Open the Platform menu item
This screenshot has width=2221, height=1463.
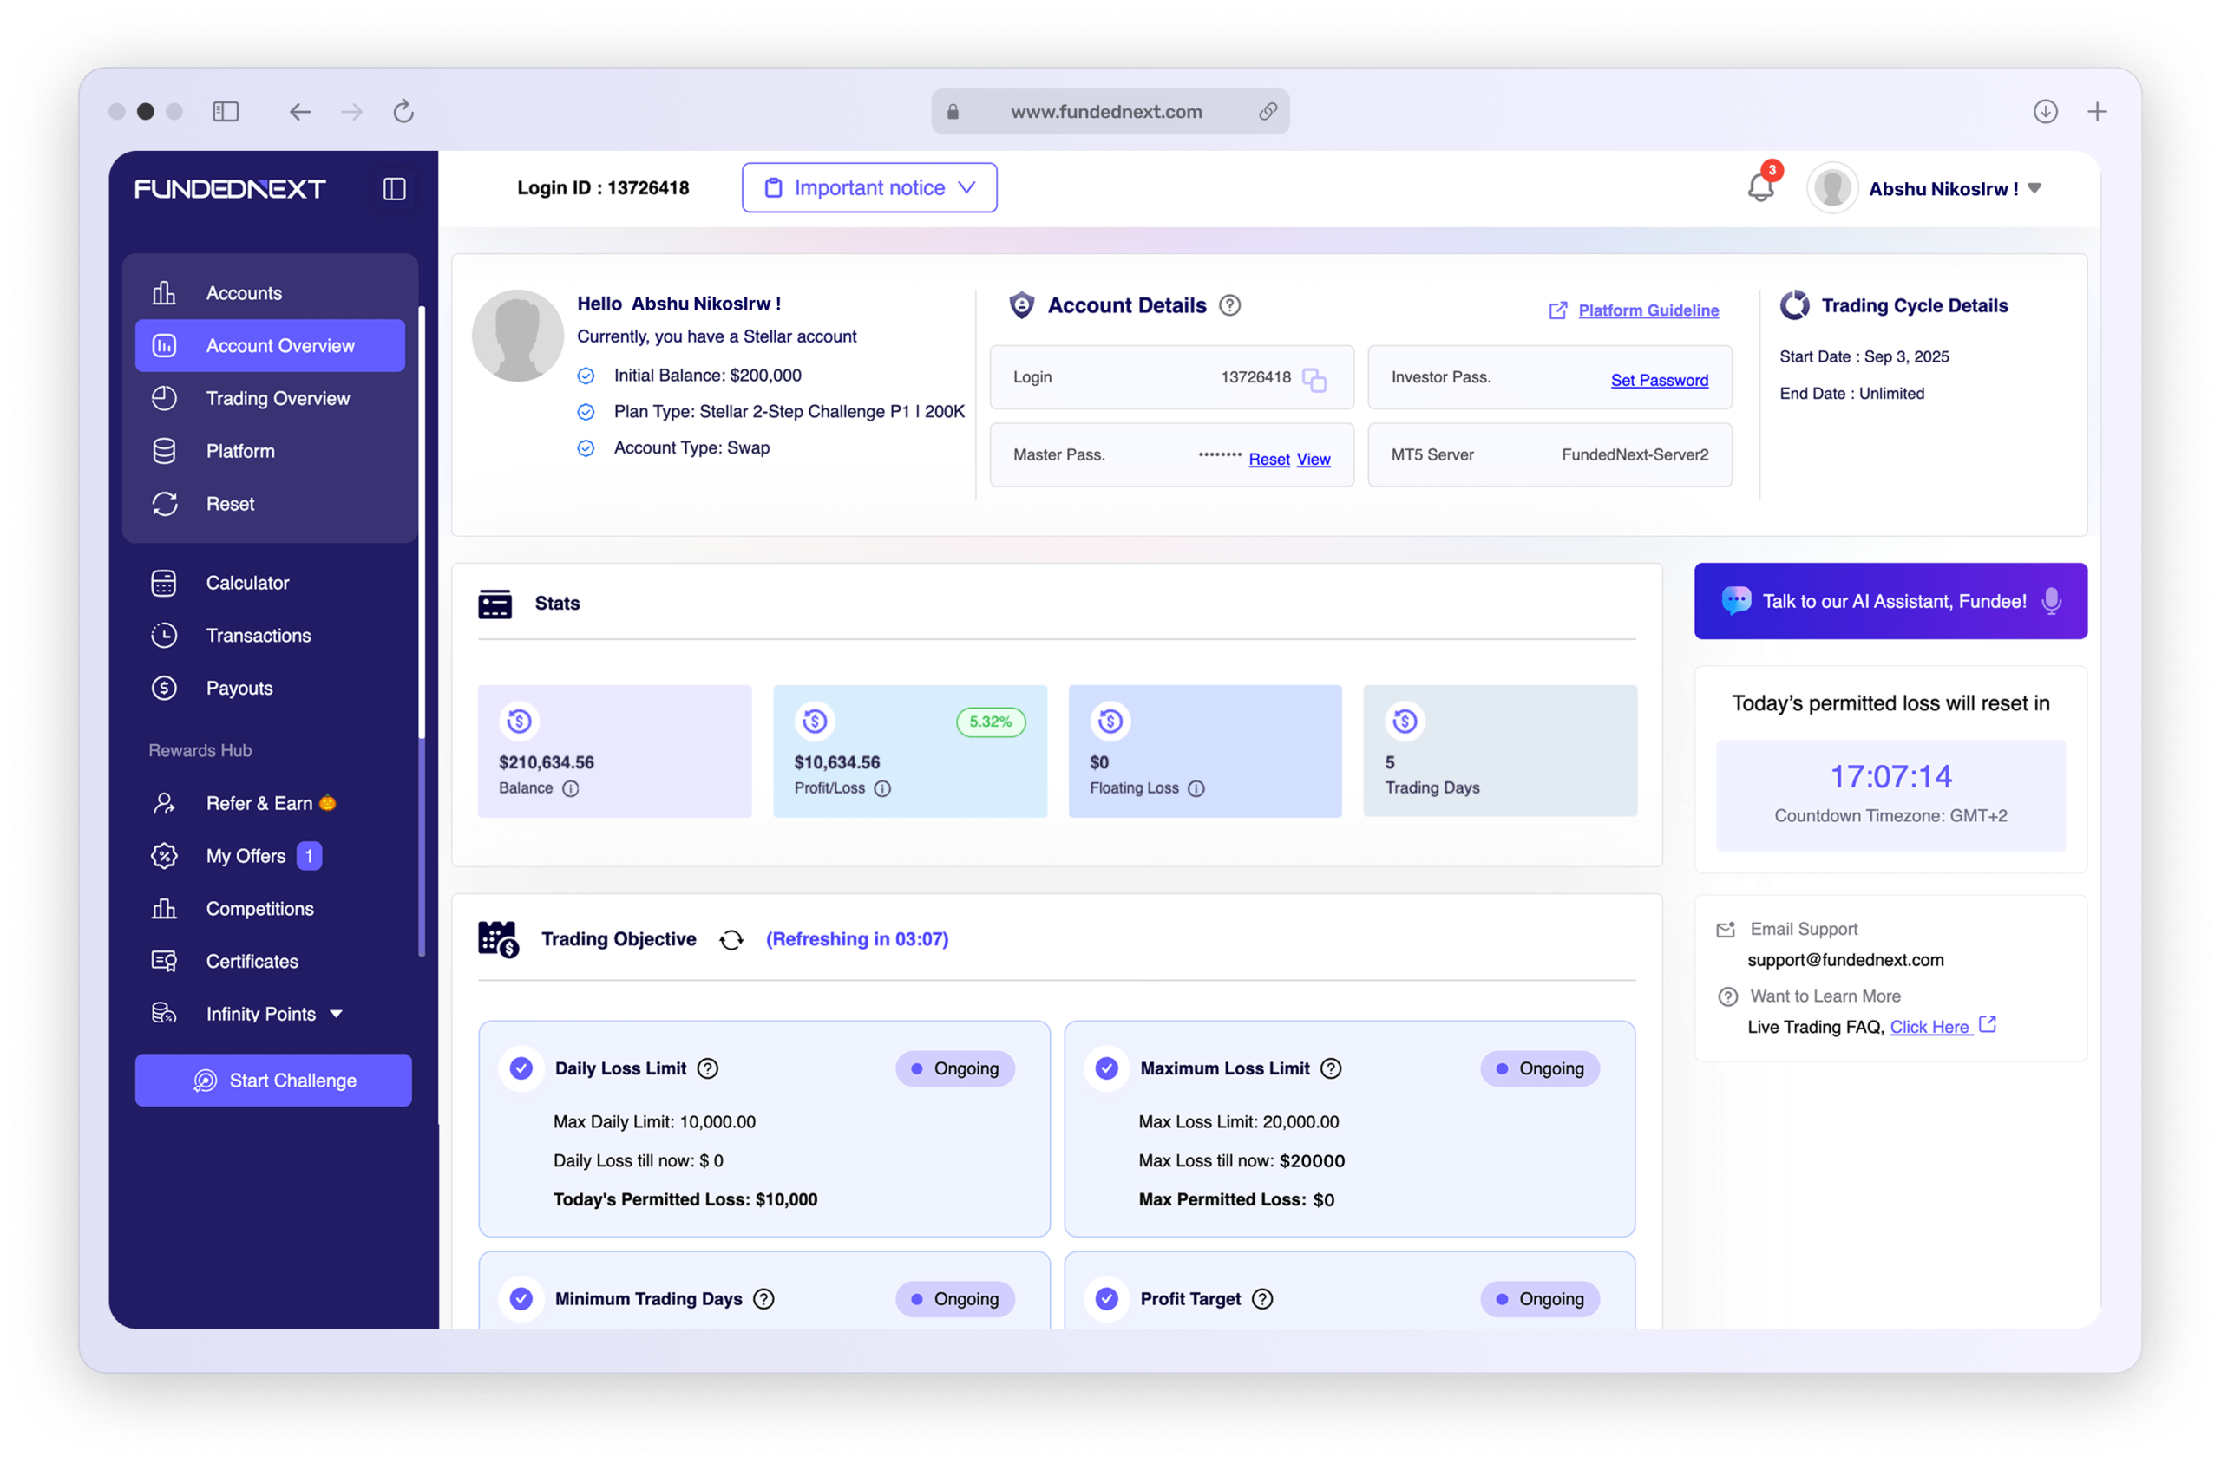270,452
